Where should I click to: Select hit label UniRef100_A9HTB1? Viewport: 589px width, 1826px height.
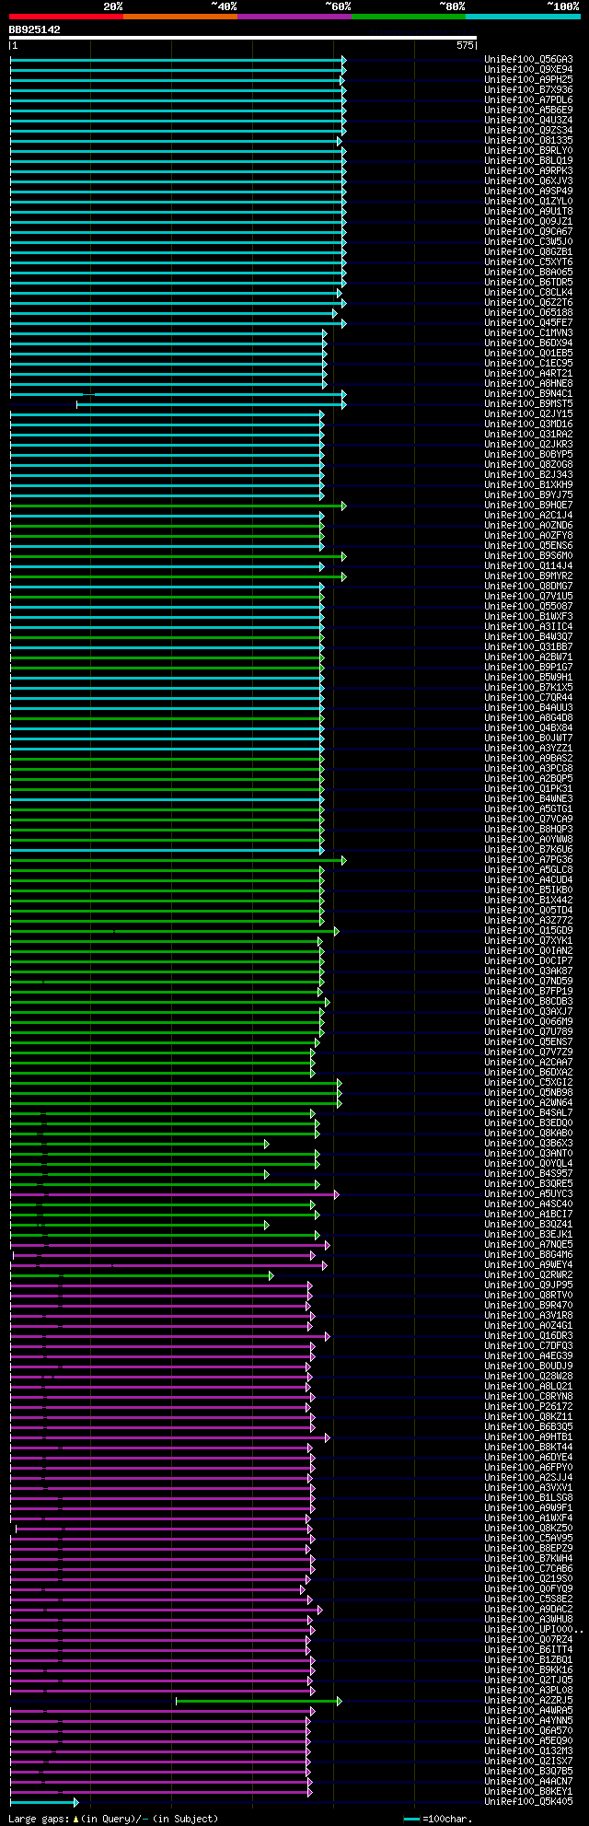click(528, 1436)
